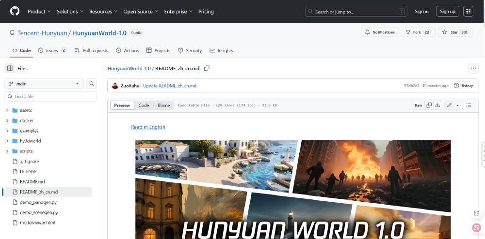The height and width of the screenshot is (239, 485).
Task: Open commit 57db2d2
Action: pyautogui.click(x=411, y=86)
